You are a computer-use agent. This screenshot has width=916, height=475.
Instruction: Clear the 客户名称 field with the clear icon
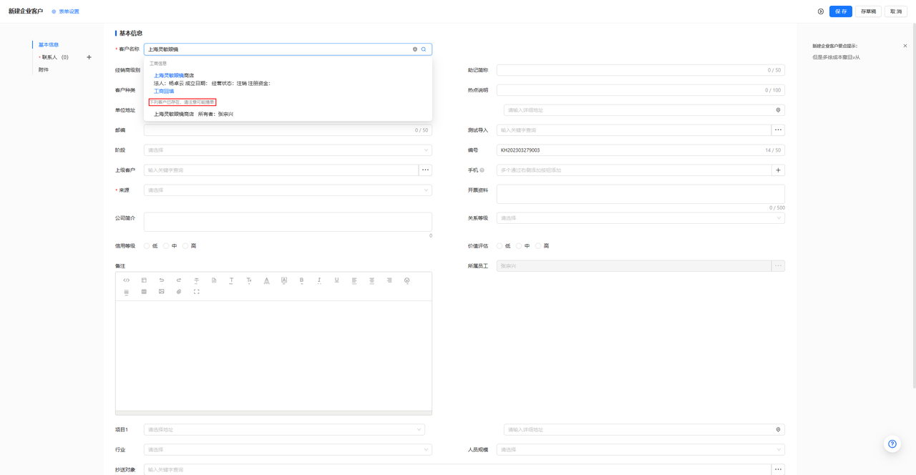pyautogui.click(x=415, y=49)
